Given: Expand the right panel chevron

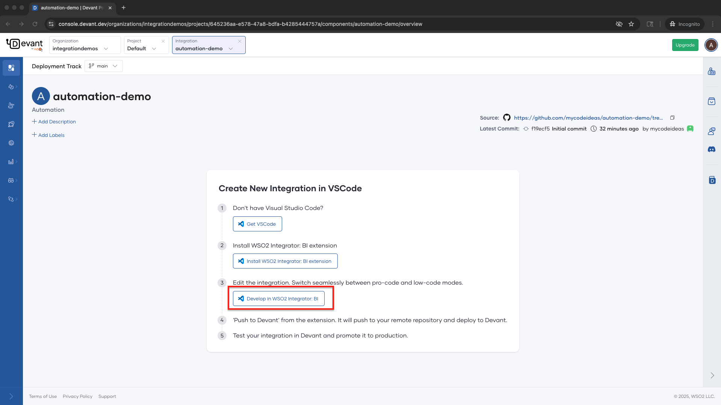Looking at the screenshot, I should pyautogui.click(x=712, y=375).
